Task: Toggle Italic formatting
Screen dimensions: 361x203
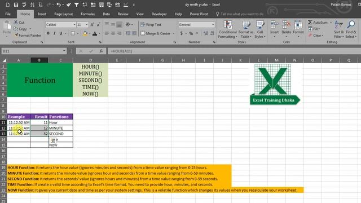Action: point(54,33)
